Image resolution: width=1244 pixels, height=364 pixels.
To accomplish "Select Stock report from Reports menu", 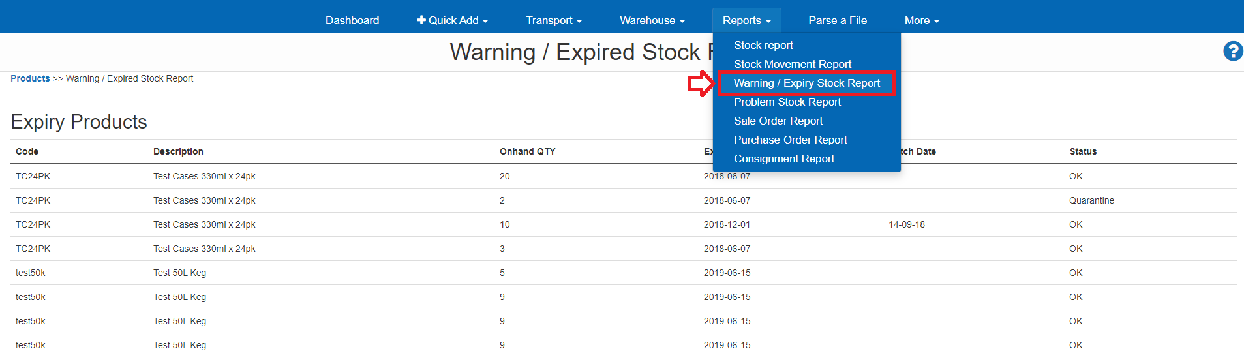I will pyautogui.click(x=763, y=45).
